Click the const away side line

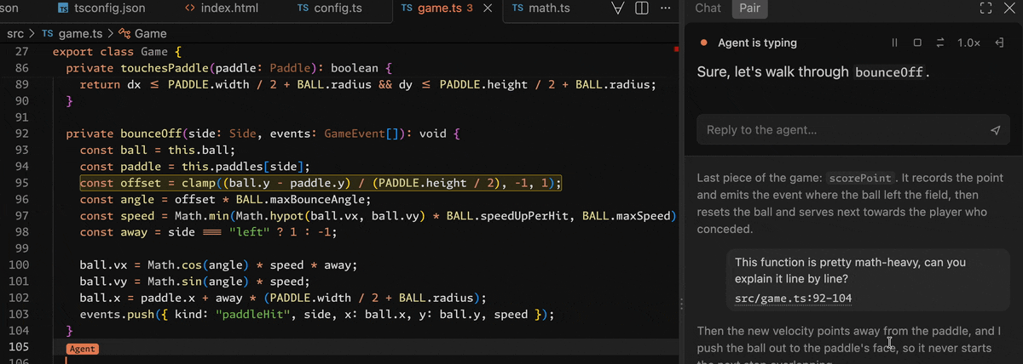click(208, 232)
